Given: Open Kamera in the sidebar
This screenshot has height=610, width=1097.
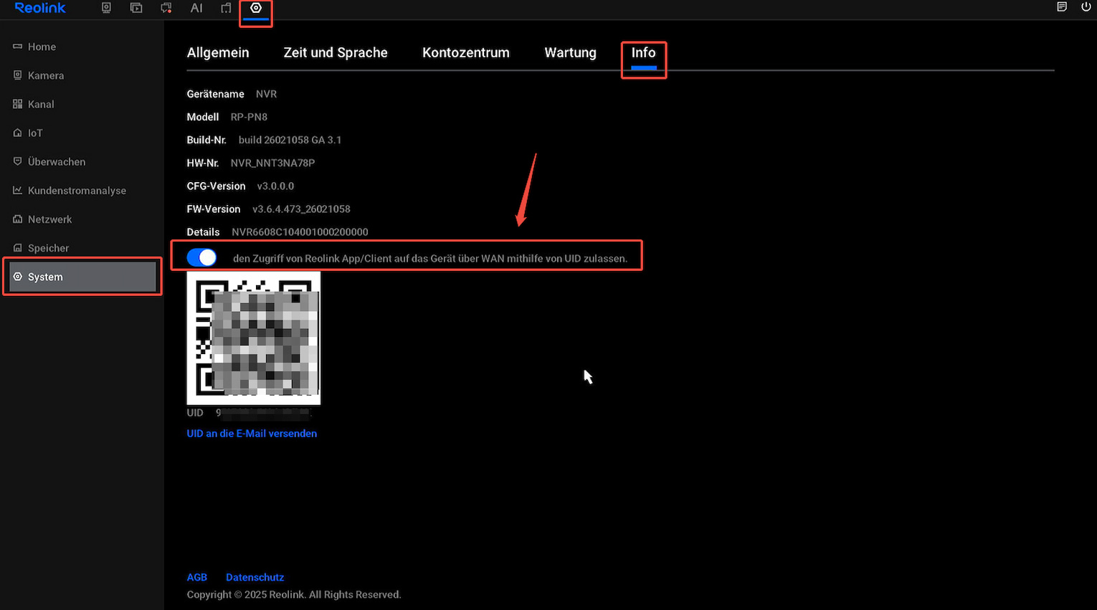Looking at the screenshot, I should click(46, 75).
